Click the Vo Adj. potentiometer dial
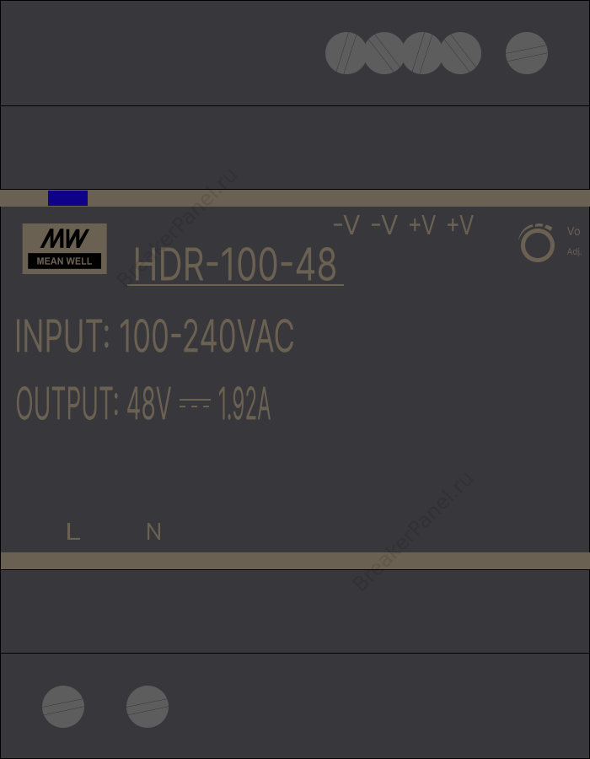The image size is (590, 759). [x=537, y=243]
